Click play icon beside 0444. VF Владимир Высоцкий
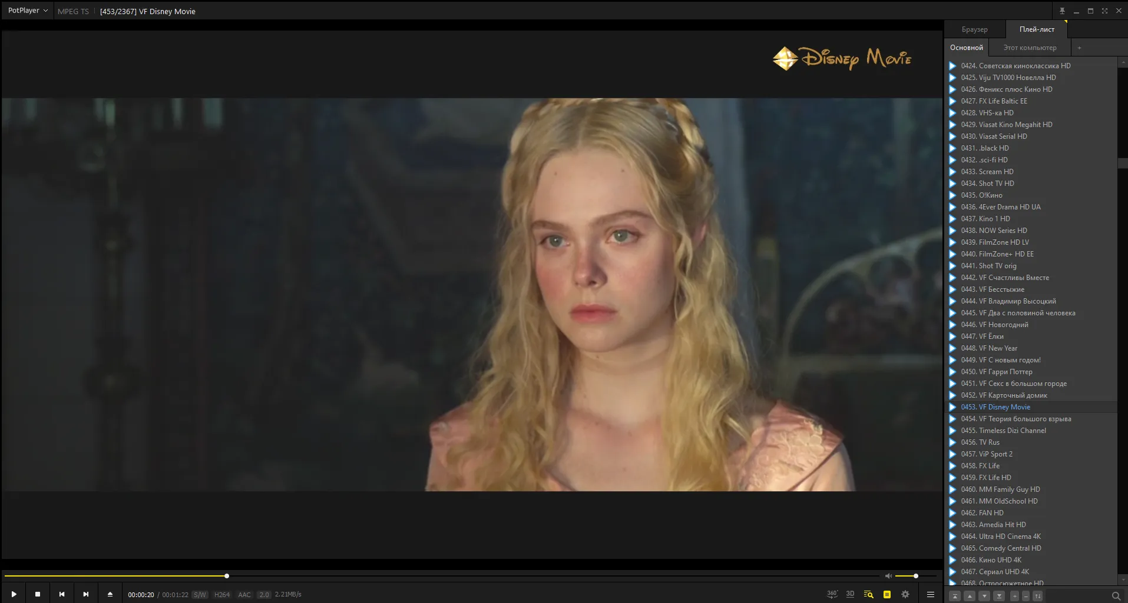Image resolution: width=1128 pixels, height=603 pixels. coord(952,301)
